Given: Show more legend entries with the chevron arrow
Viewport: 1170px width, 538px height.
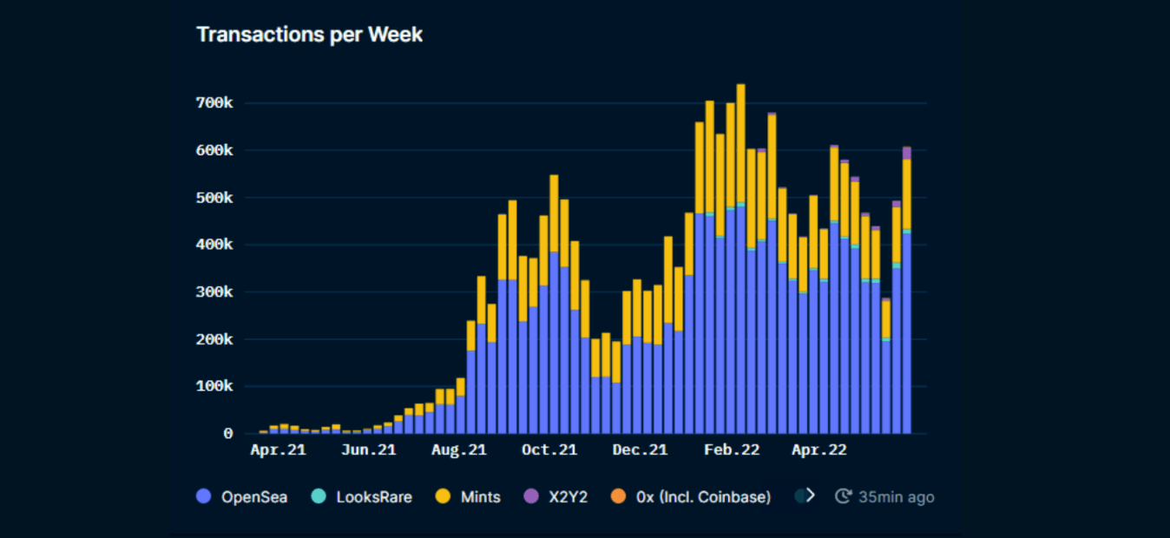Looking at the screenshot, I should pyautogui.click(x=811, y=495).
